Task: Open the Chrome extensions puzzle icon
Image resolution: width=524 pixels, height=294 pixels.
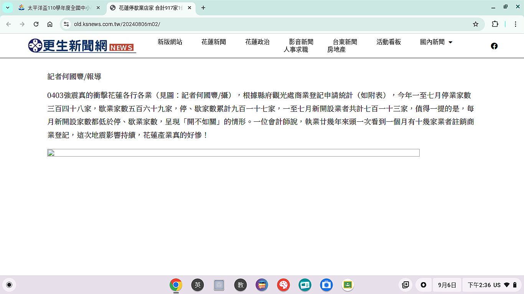Action: click(495, 24)
